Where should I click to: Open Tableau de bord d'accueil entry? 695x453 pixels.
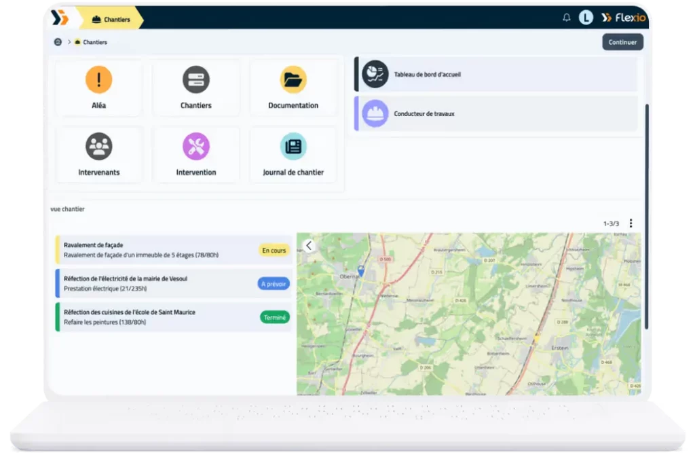point(496,74)
